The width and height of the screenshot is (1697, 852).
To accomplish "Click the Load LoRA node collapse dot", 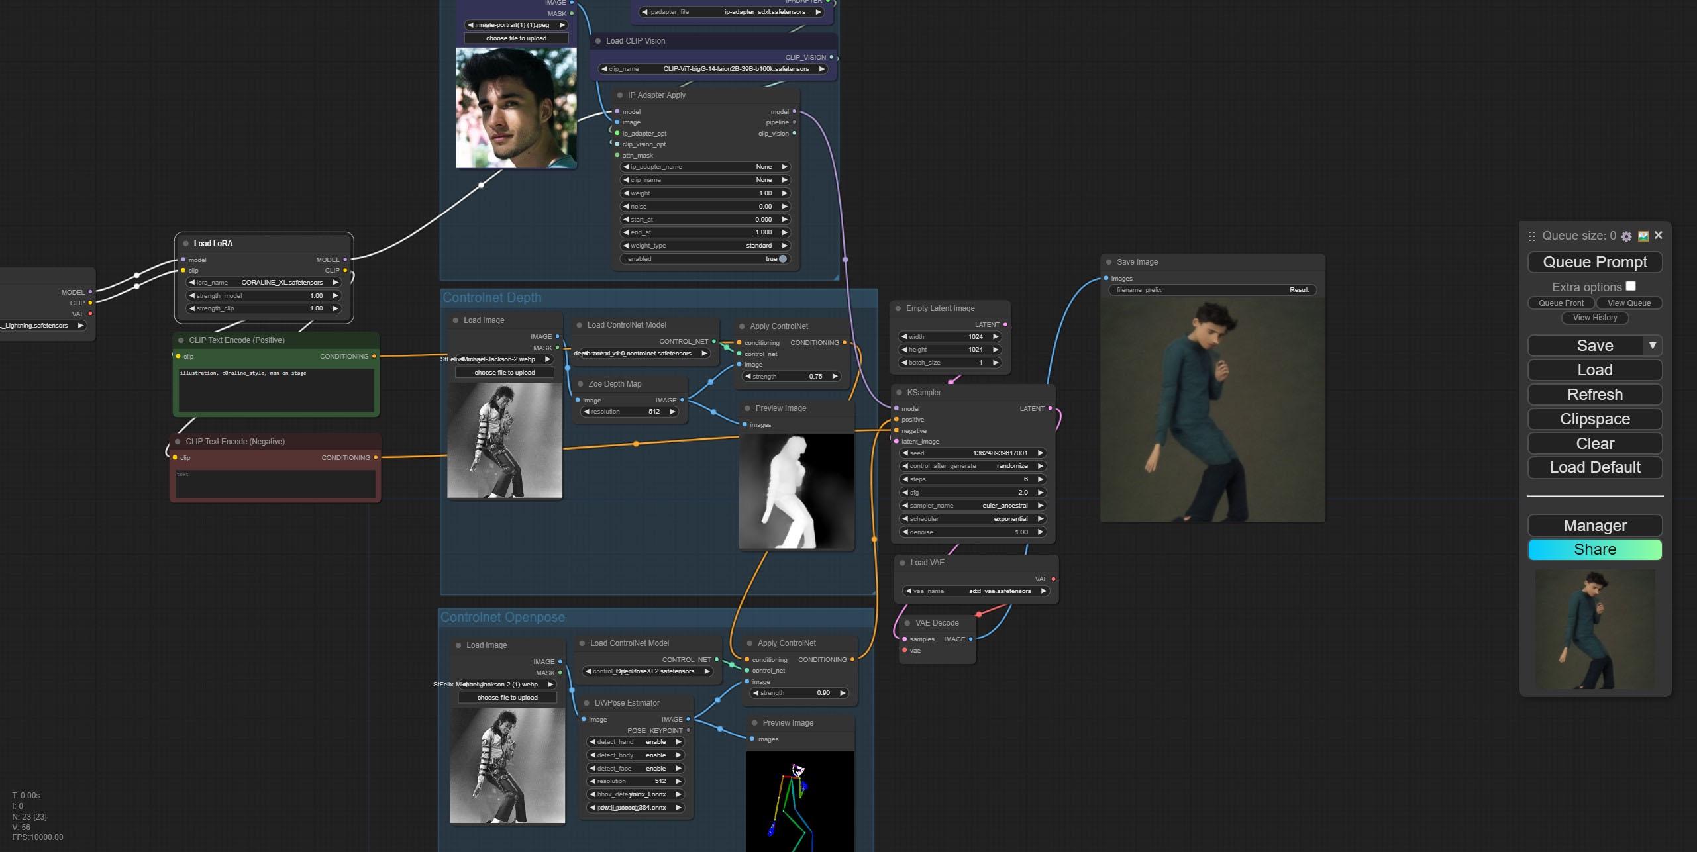I will click(x=185, y=244).
